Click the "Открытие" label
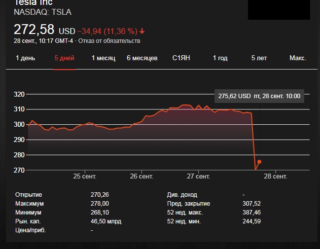The width and height of the screenshot is (320, 249). (29, 195)
